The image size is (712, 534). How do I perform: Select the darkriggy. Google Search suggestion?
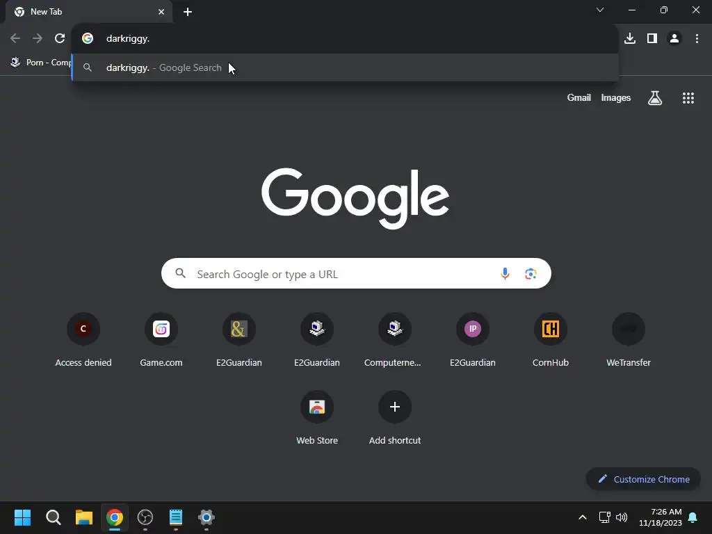coord(345,67)
